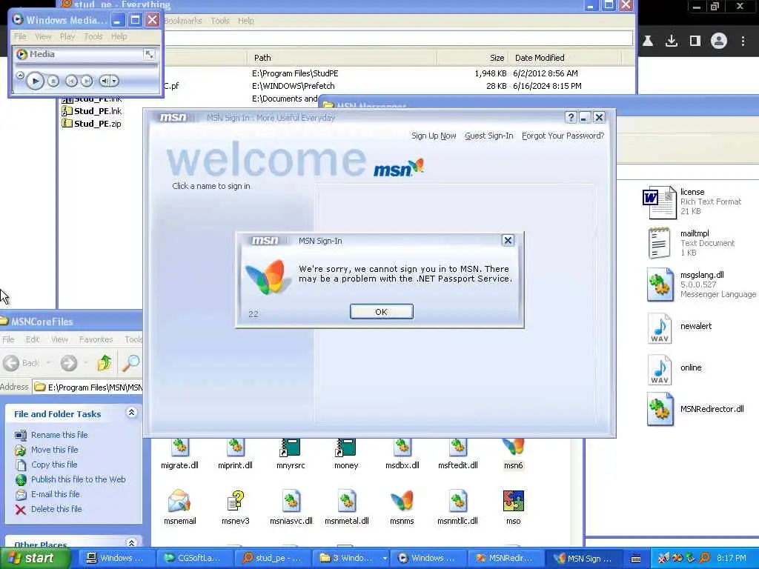Select online WAV file
759x569 pixels.
coord(675,370)
